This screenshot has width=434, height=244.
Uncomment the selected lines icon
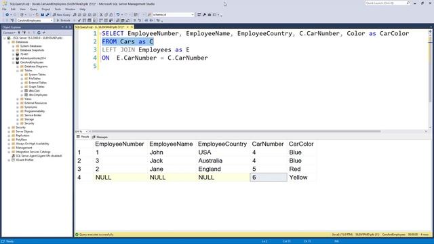[x=139, y=20]
